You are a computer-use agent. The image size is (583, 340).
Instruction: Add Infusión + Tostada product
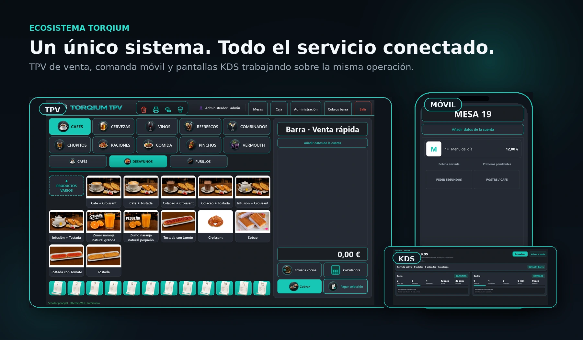click(66, 226)
